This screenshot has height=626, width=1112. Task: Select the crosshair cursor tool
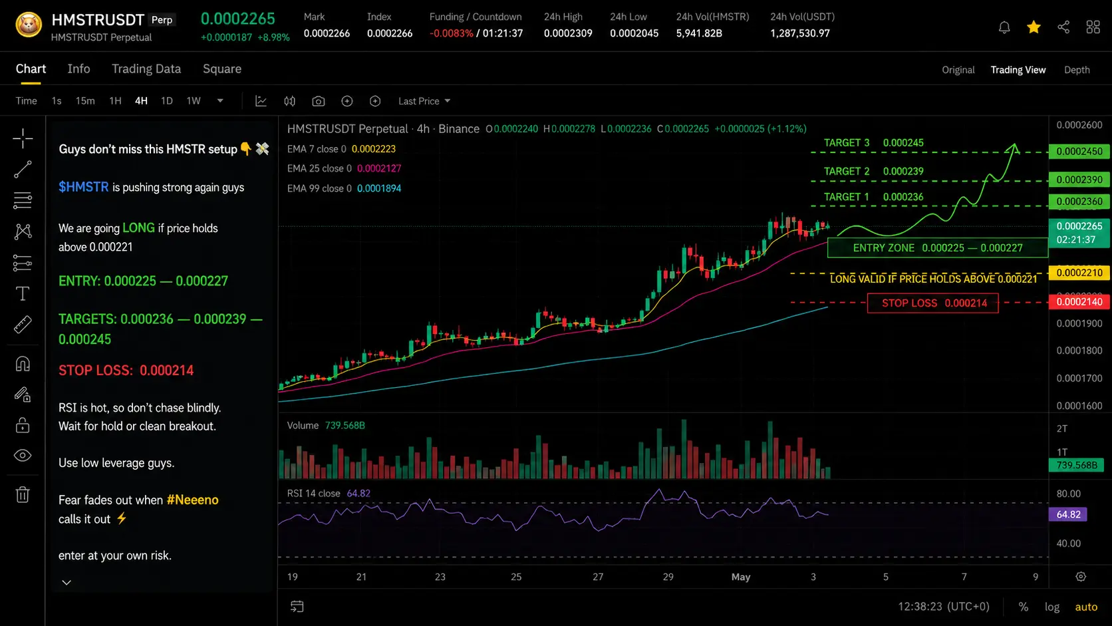(23, 138)
